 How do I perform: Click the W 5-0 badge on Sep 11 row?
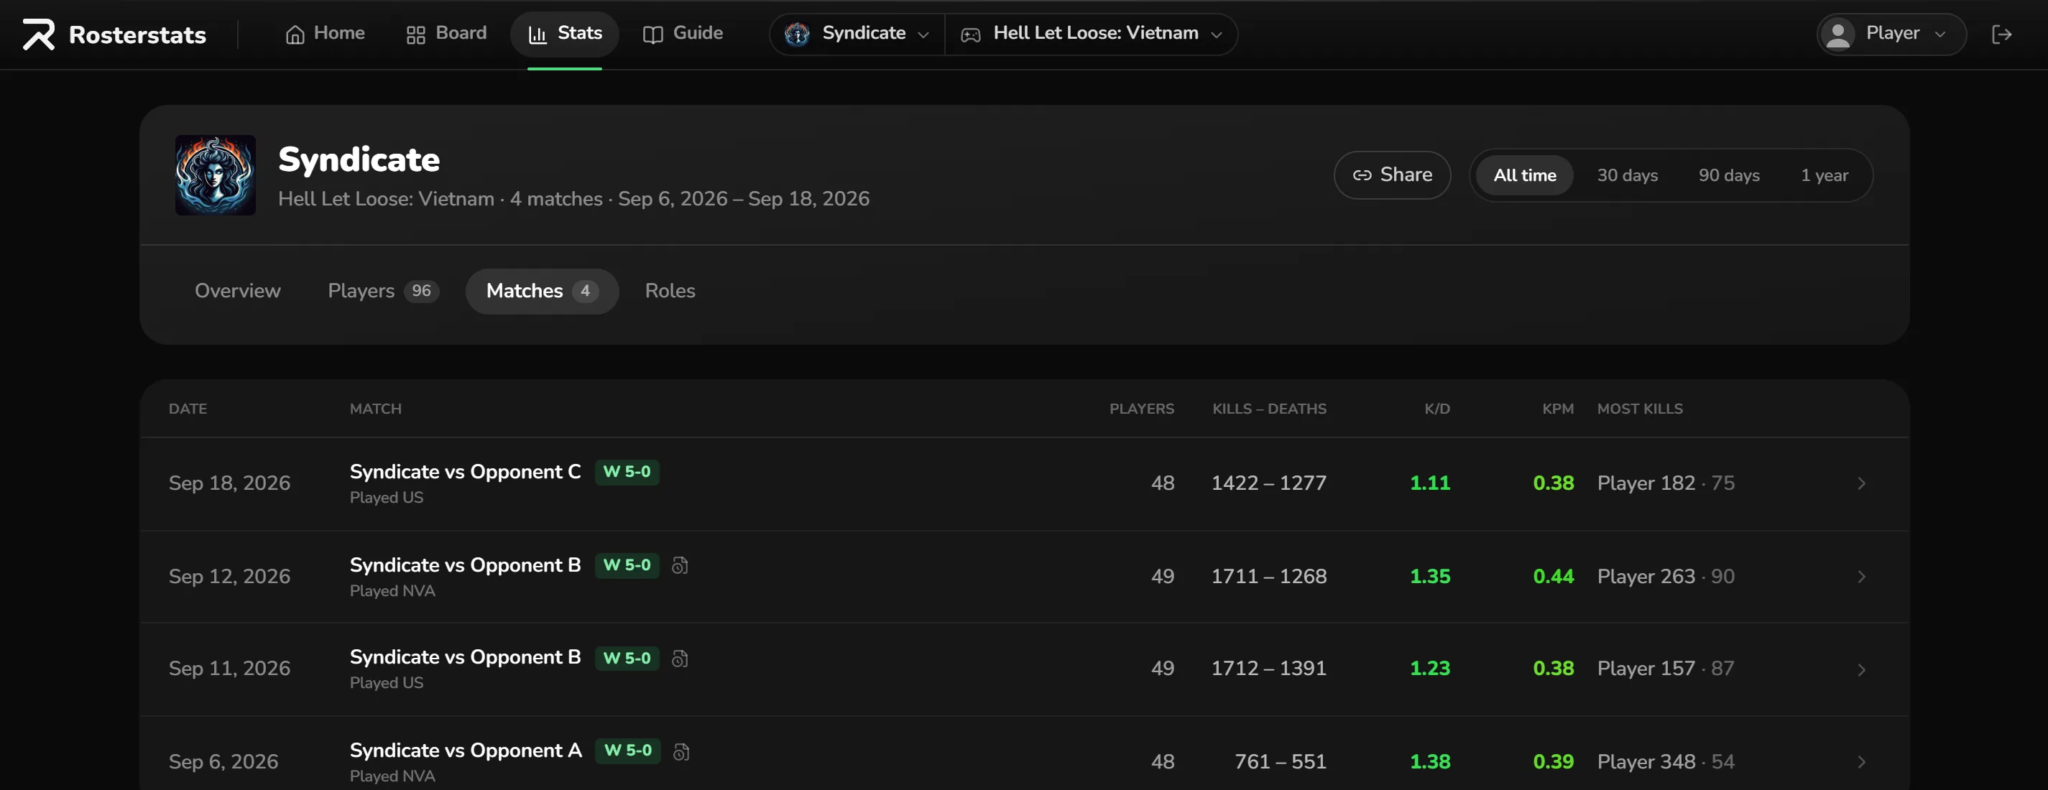[x=627, y=658]
